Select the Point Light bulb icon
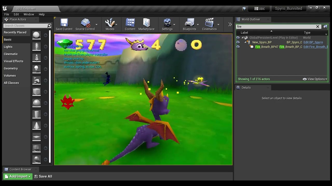The width and height of the screenshot is (332, 186). tap(37, 69)
